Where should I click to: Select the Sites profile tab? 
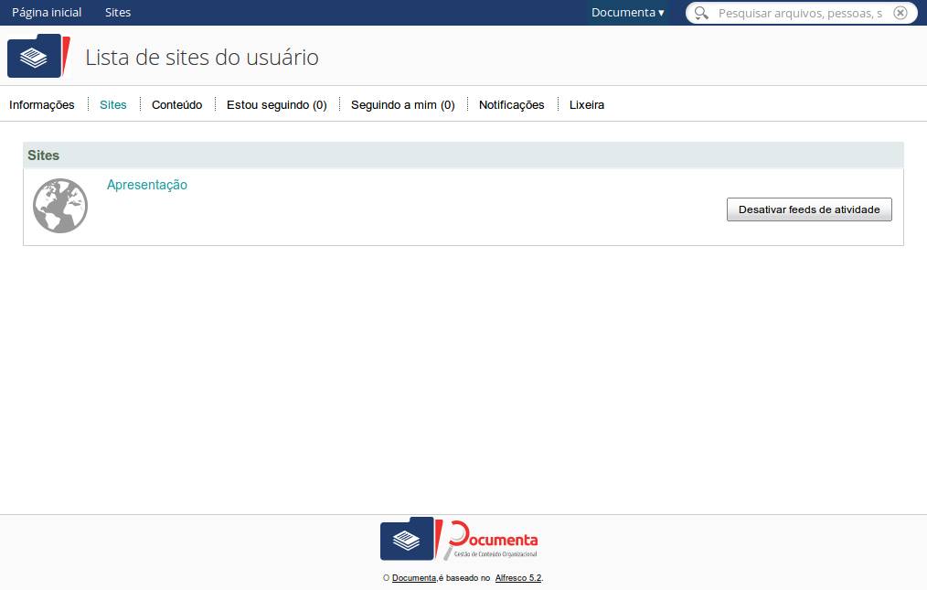tap(113, 105)
